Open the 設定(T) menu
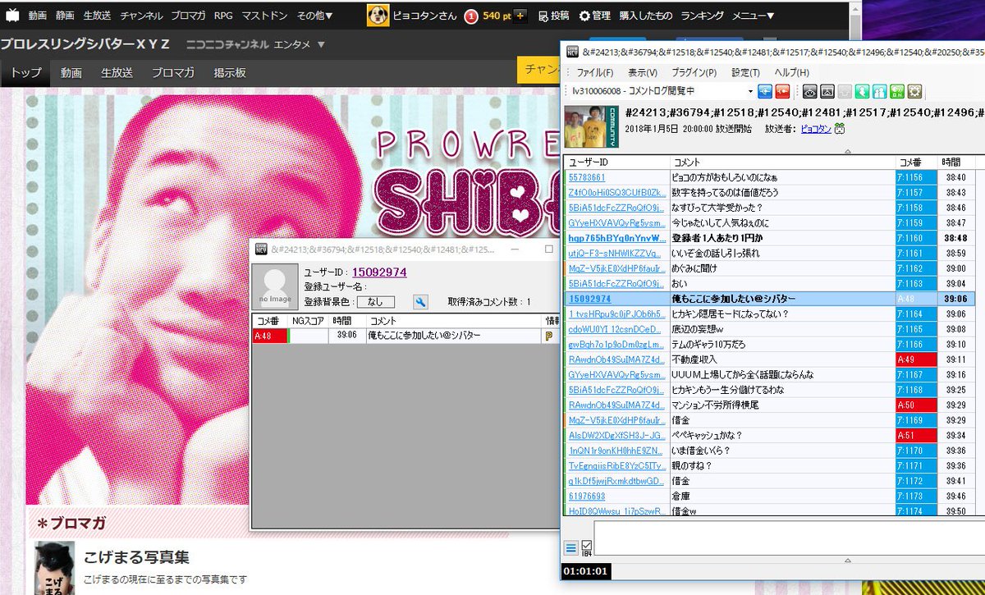985x595 pixels. [746, 72]
